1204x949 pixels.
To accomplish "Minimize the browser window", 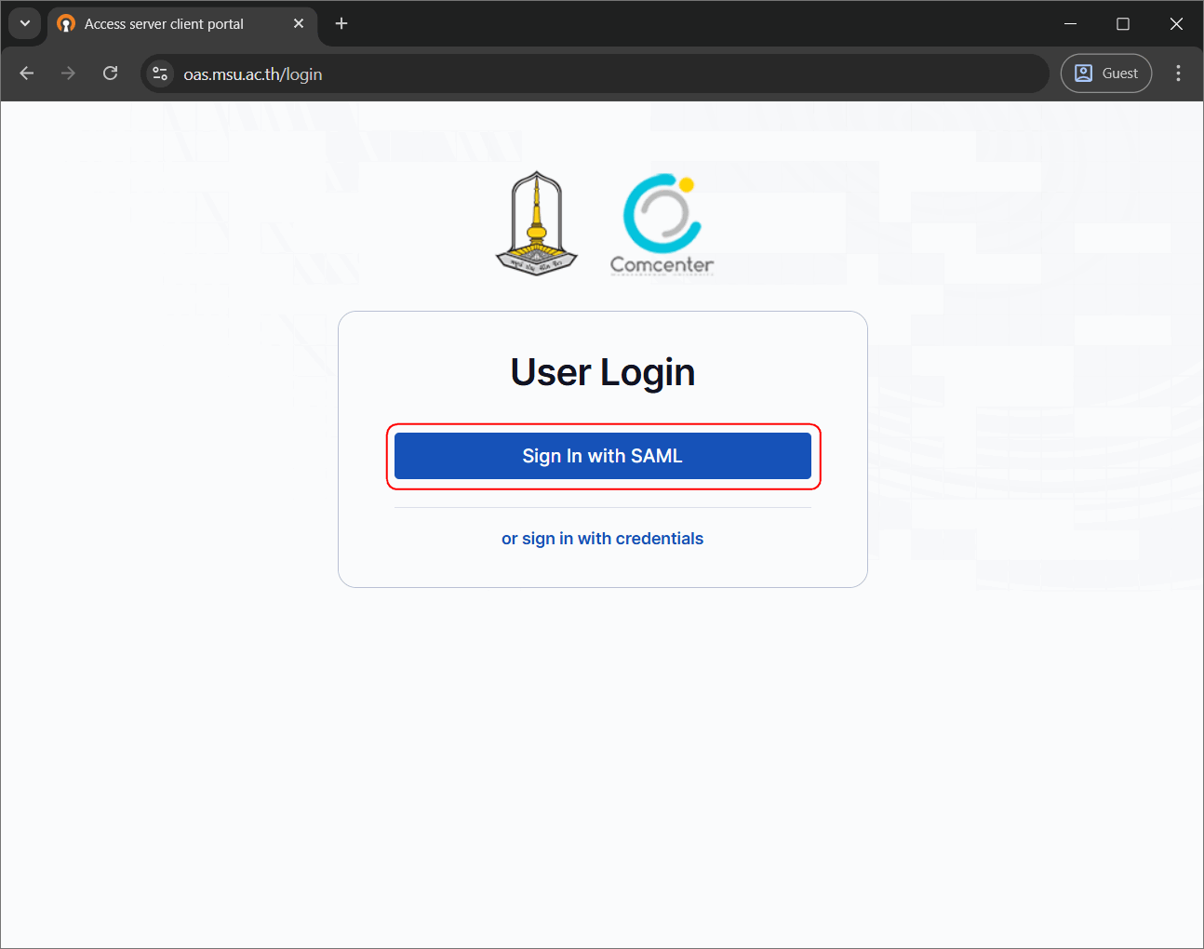I will 1070,23.
